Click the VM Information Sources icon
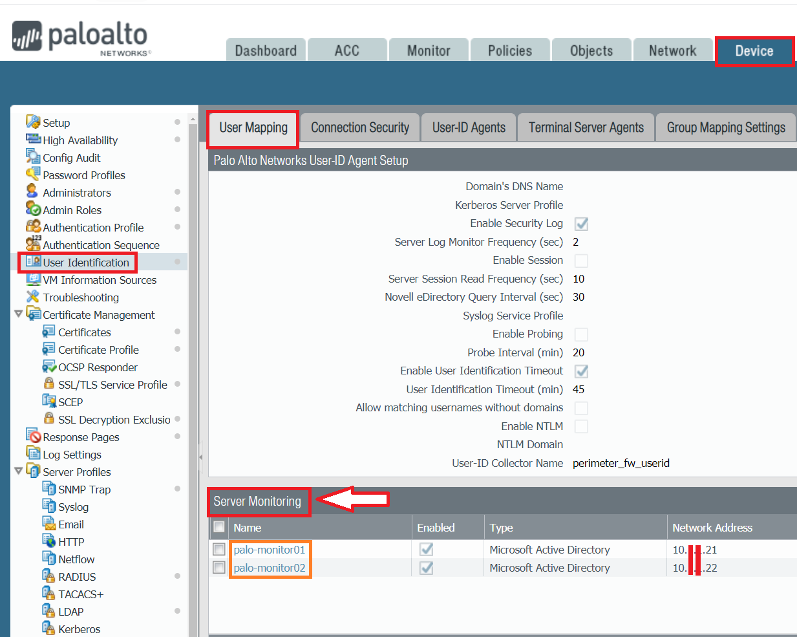This screenshot has width=797, height=637. tap(33, 279)
